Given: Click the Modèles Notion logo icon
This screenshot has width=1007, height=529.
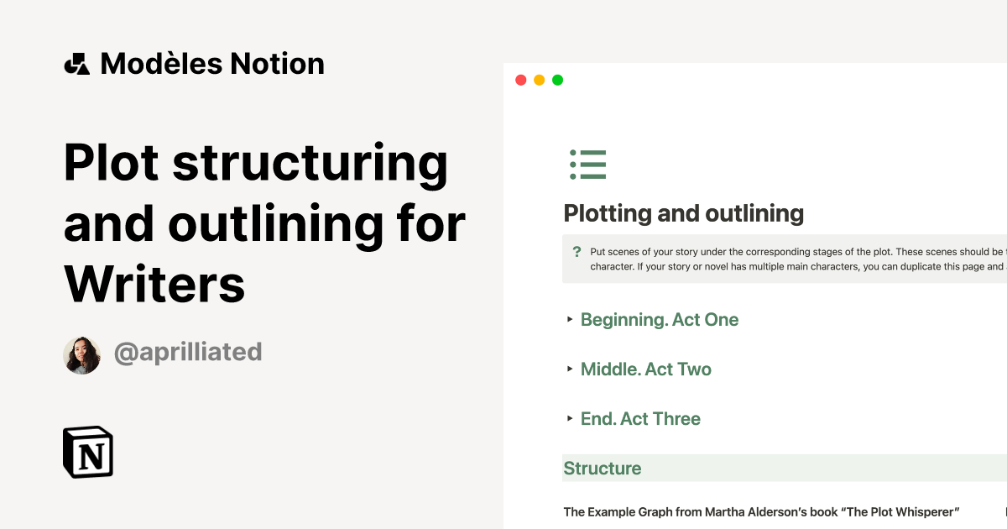Looking at the screenshot, I should click(77, 63).
